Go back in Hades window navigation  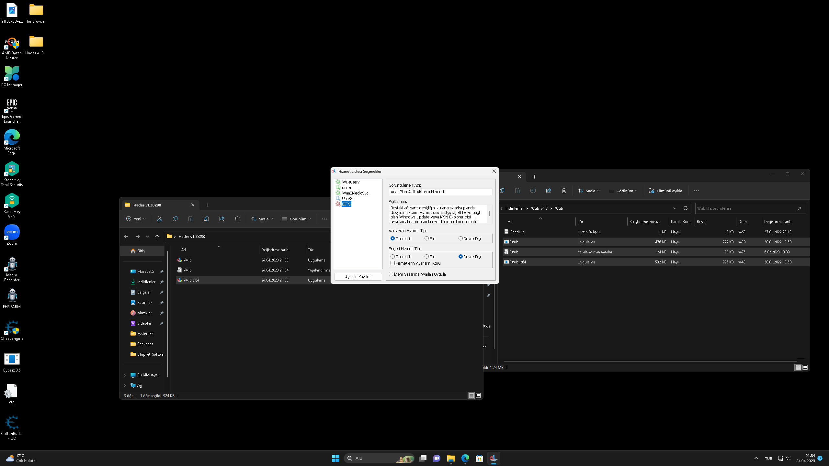point(126,237)
